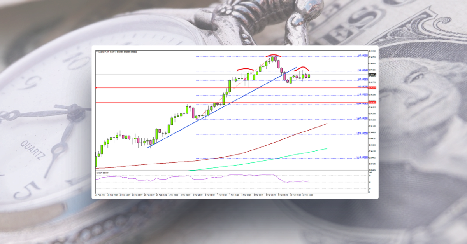Click the RSI(14) indicator label
This screenshot has width=467, height=244.
(102, 172)
